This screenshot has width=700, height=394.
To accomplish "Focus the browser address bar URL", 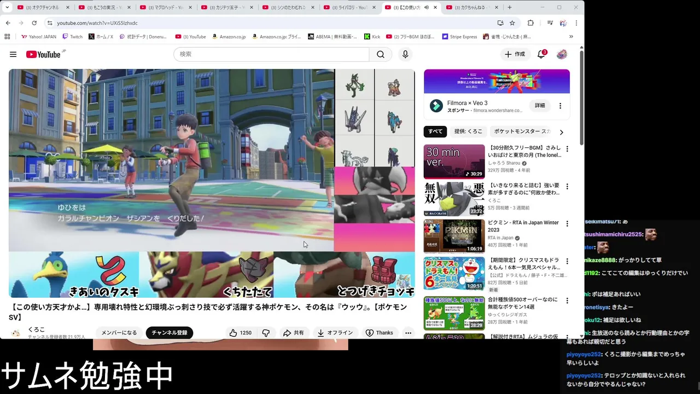I will (97, 23).
